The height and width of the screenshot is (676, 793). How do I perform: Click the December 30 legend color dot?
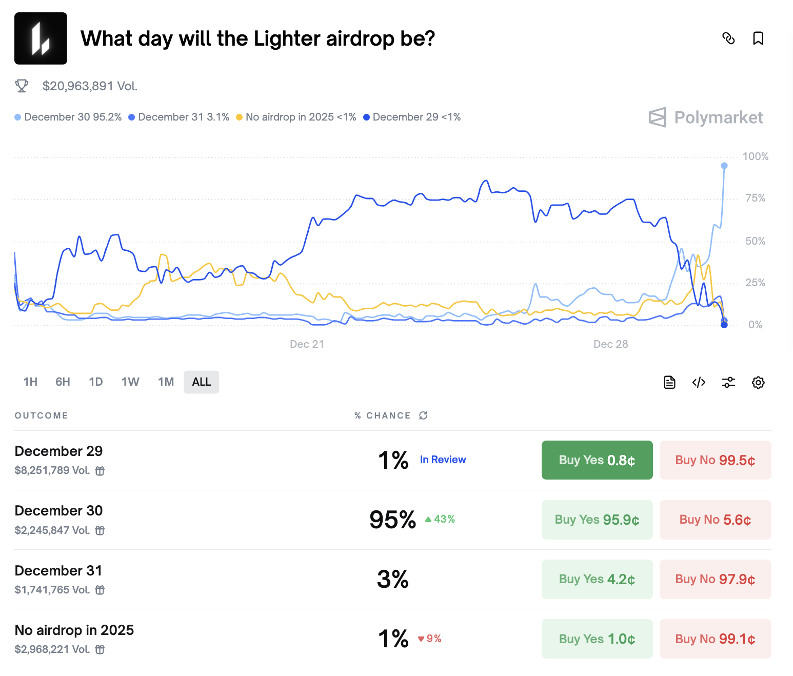18,117
